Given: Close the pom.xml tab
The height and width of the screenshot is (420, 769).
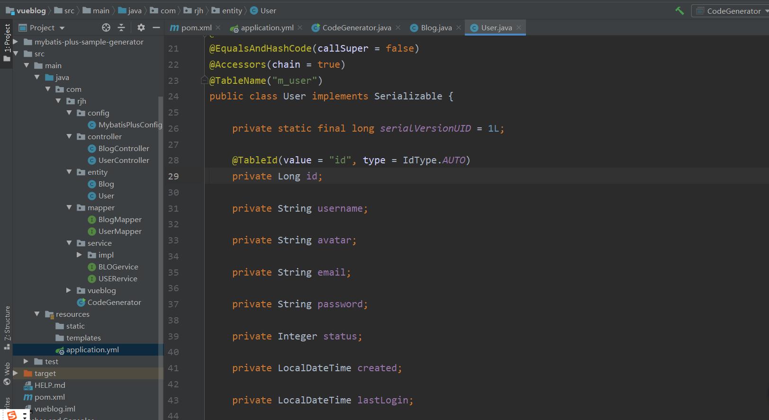Looking at the screenshot, I should [x=218, y=27].
